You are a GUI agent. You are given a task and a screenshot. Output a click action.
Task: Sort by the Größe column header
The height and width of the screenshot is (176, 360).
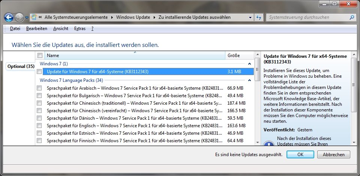[240, 56]
